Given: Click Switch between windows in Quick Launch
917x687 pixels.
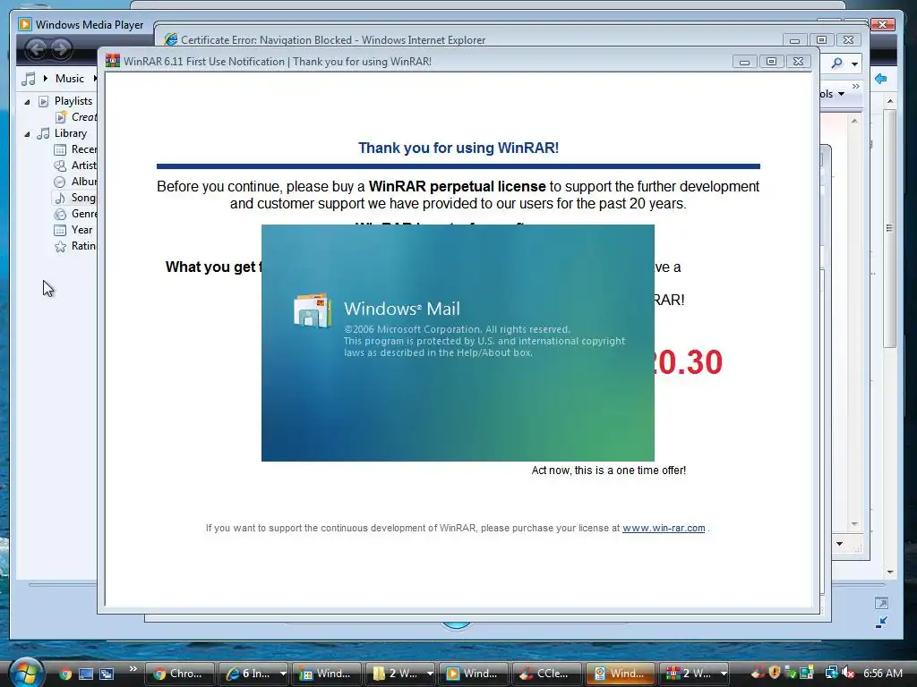Looking at the screenshot, I should click(x=107, y=674).
